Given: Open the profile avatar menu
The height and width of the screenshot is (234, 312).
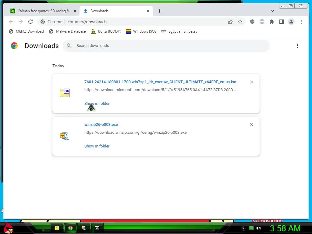Looking at the screenshot, I should point(291,22).
